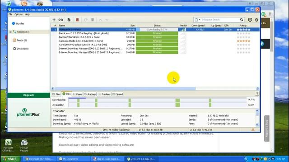Click the Create New Torrent icon
Image resolution: width=289 pixels, height=162 pixels.
coord(69,20)
